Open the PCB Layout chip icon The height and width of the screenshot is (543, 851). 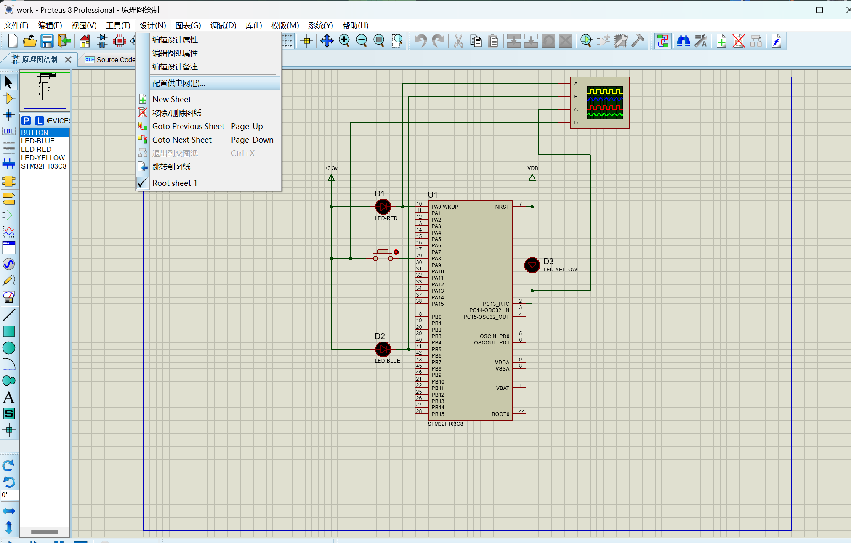tap(120, 41)
